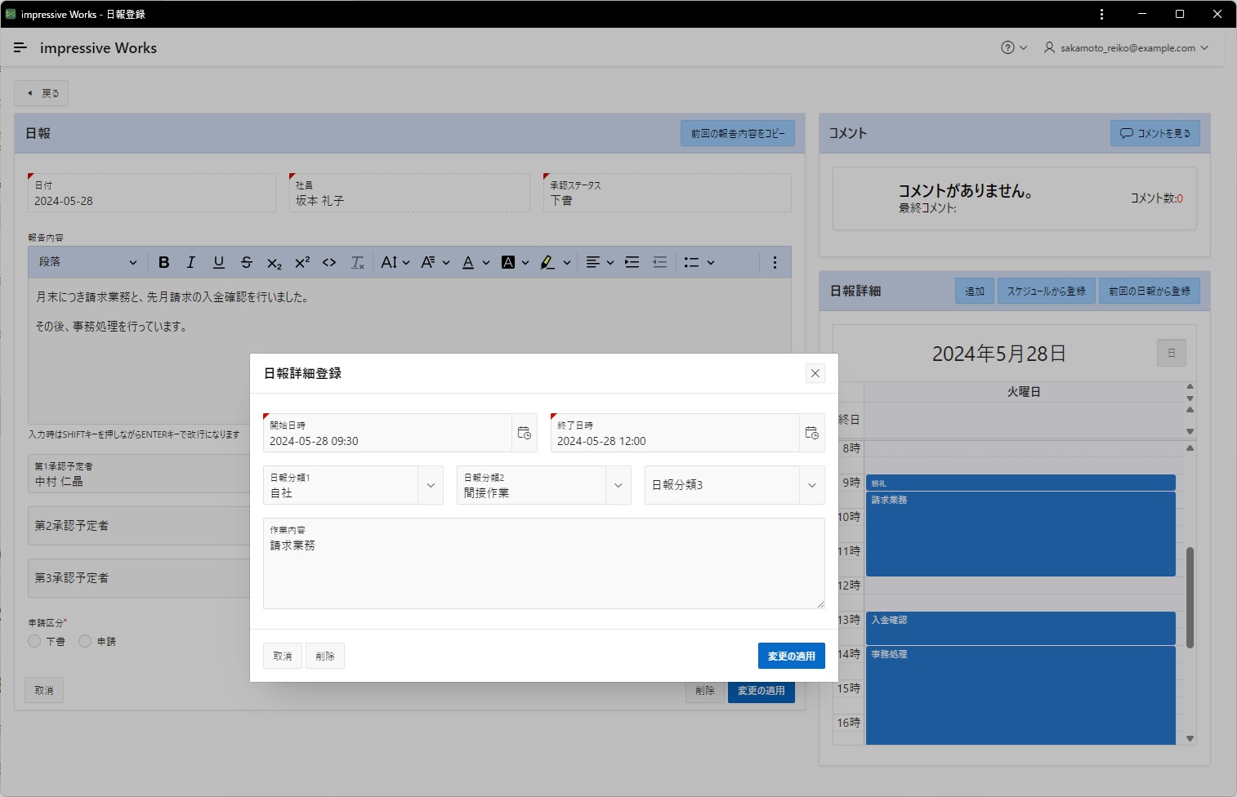Viewport: 1237px width, 797px height.
Task: Click the 日付 field showing 2024-05-28
Action: tap(151, 193)
